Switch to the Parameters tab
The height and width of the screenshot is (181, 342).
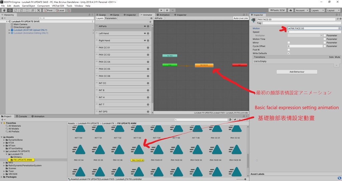click(x=111, y=18)
